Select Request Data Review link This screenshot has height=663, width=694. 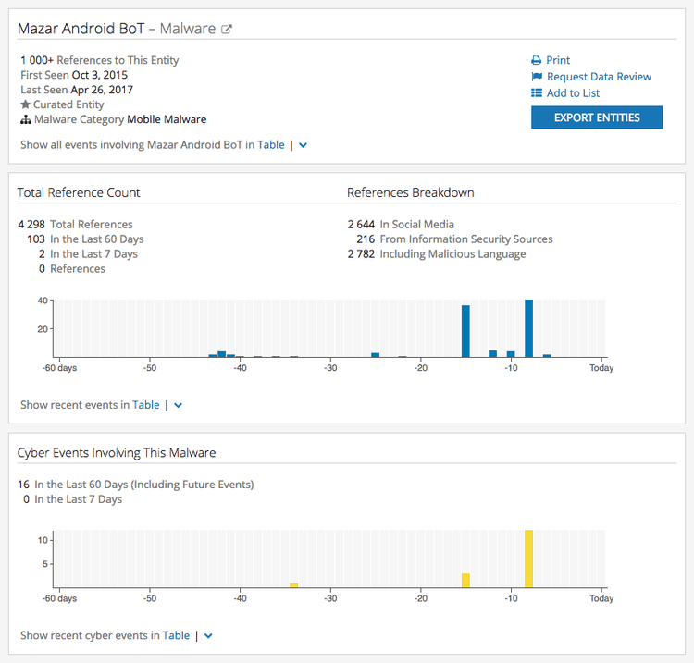click(599, 77)
